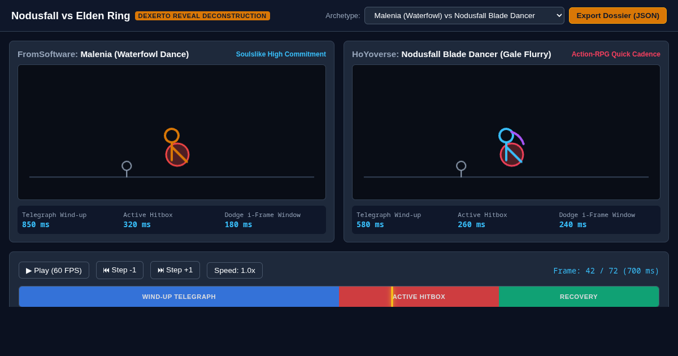The width and height of the screenshot is (678, 356).
Task: Click the Soulslike High Commitment label
Action: [x=281, y=54]
